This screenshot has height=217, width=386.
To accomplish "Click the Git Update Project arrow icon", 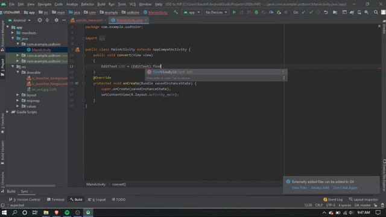I will [303, 12].
